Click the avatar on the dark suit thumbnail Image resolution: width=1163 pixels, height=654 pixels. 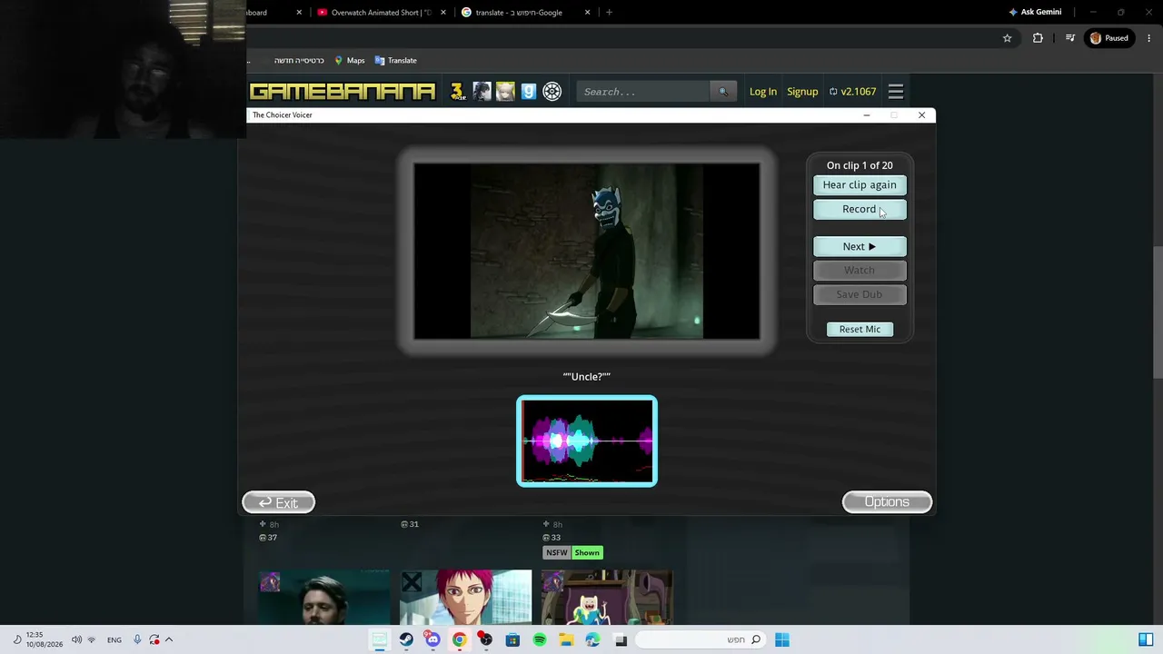270,582
